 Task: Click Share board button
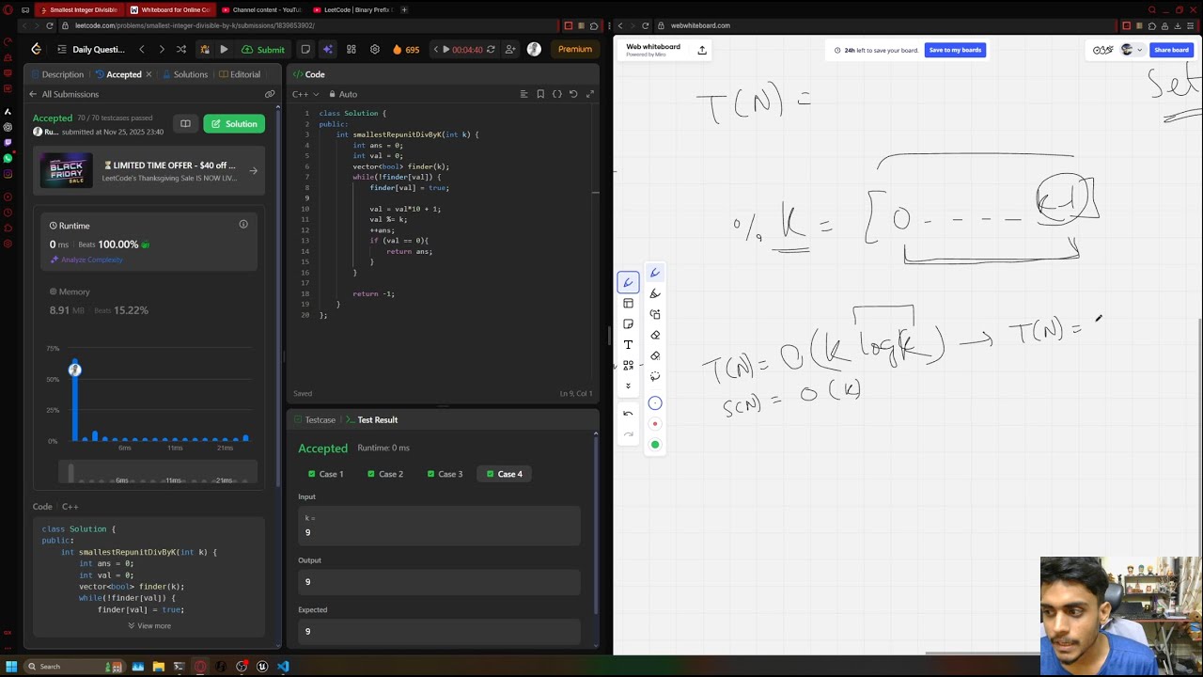(x=1171, y=50)
